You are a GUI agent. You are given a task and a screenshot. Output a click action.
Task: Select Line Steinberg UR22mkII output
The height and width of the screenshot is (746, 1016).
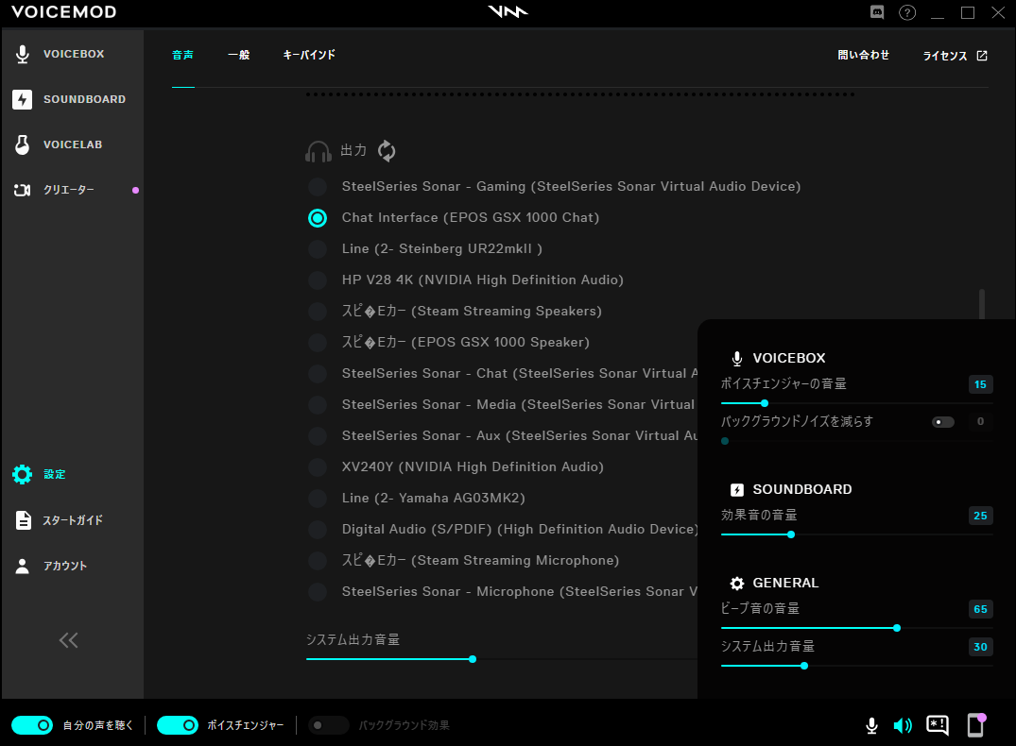(x=318, y=249)
